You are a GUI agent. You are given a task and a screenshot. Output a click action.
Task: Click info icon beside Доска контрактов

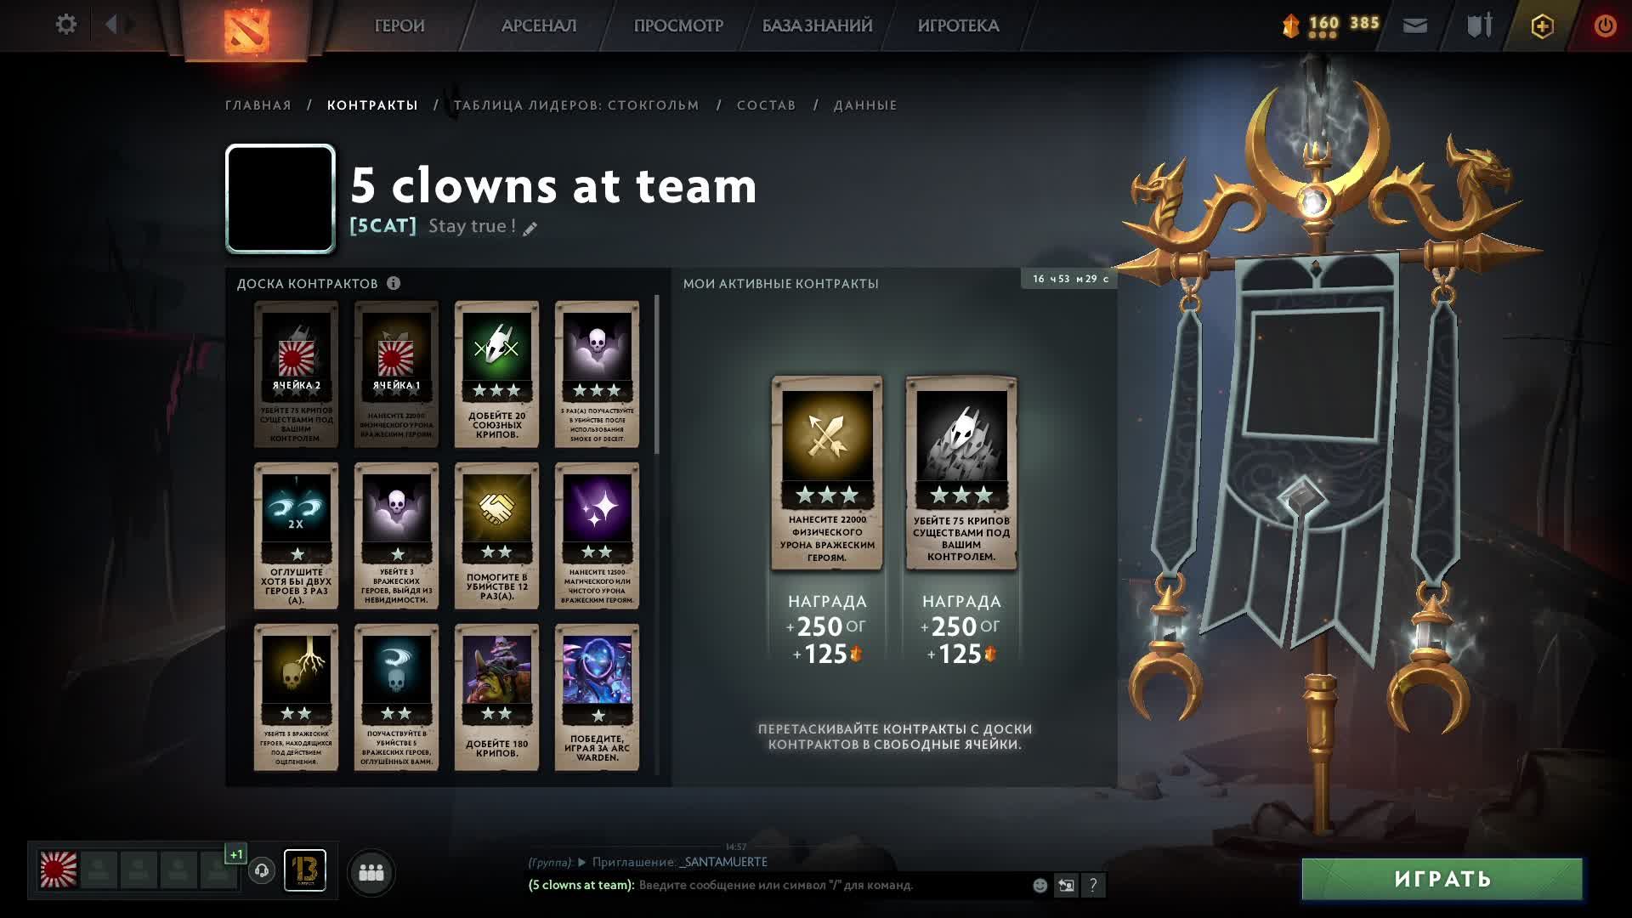click(394, 283)
